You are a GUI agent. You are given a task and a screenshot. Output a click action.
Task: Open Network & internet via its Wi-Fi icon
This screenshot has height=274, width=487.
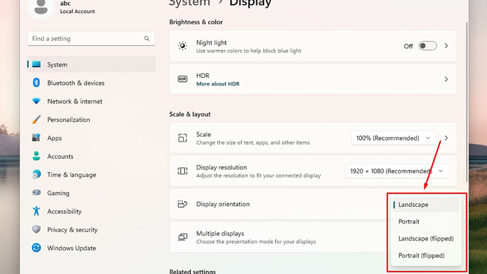click(x=37, y=101)
